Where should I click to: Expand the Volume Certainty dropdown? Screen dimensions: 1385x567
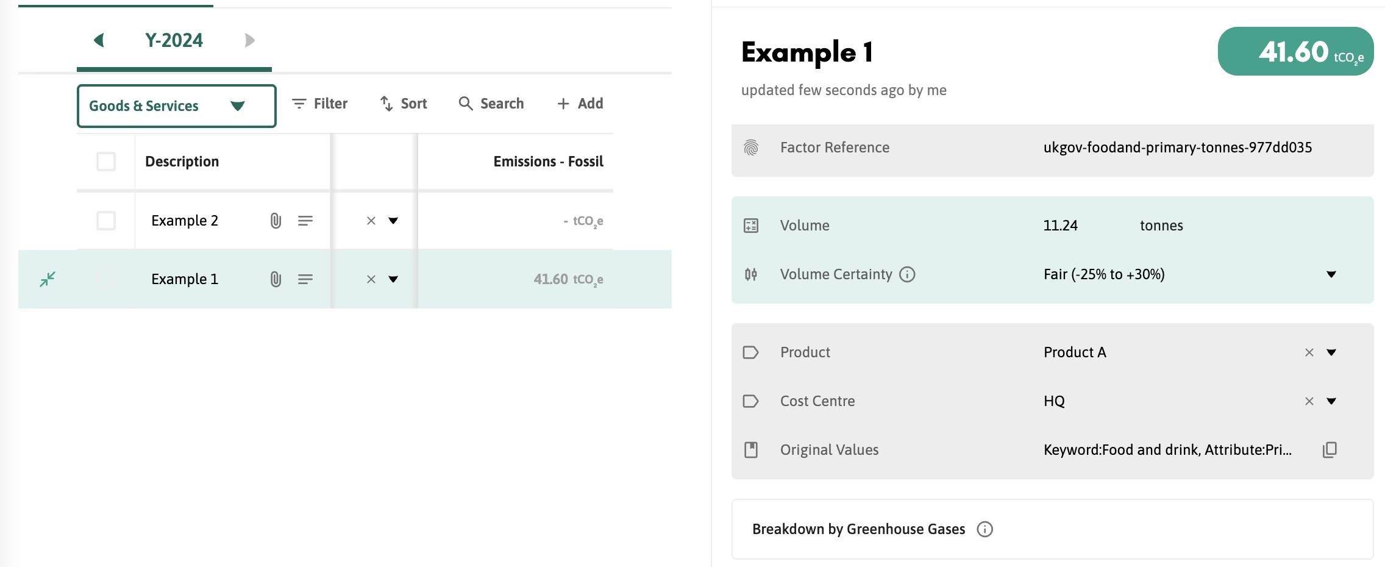click(1331, 274)
